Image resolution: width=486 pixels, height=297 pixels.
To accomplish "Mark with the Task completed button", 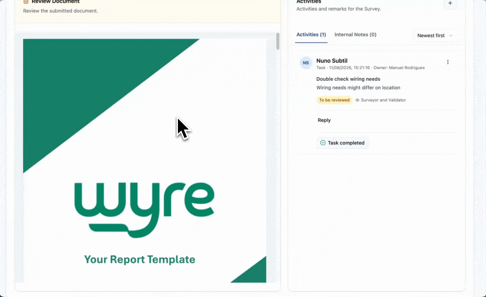I will pyautogui.click(x=342, y=143).
